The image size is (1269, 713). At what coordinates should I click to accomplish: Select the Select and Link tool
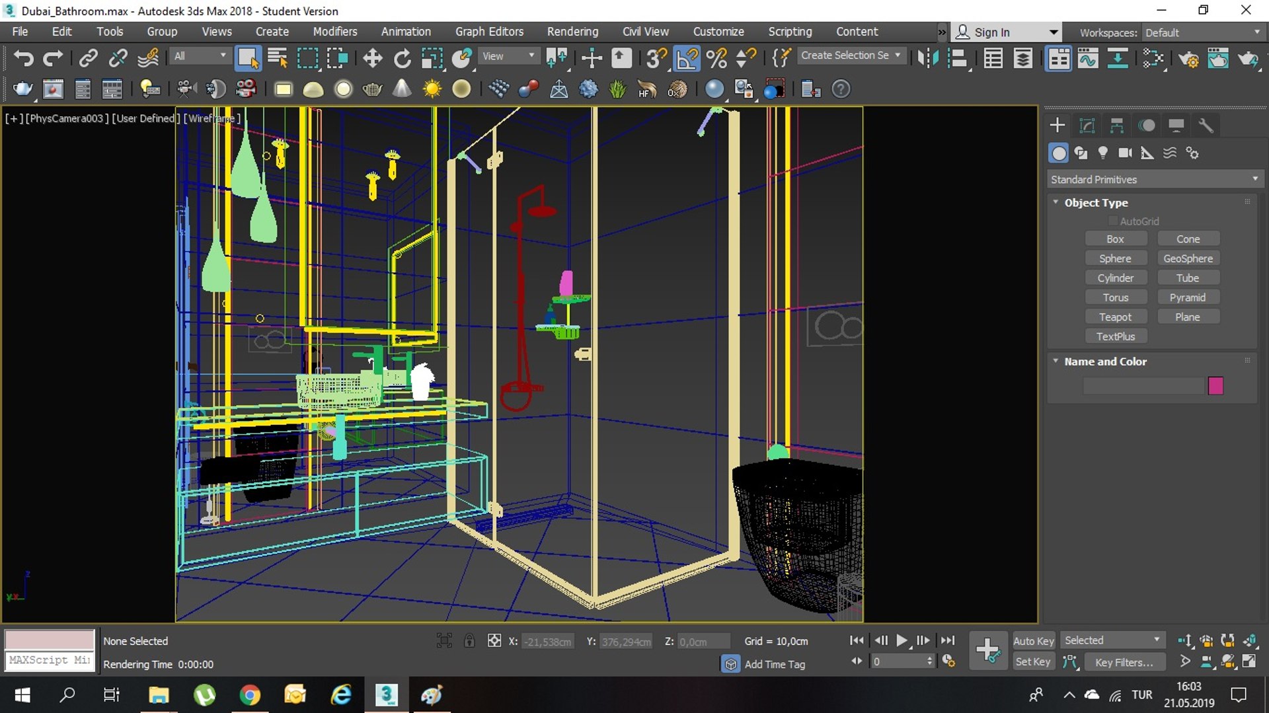pyautogui.click(x=88, y=58)
